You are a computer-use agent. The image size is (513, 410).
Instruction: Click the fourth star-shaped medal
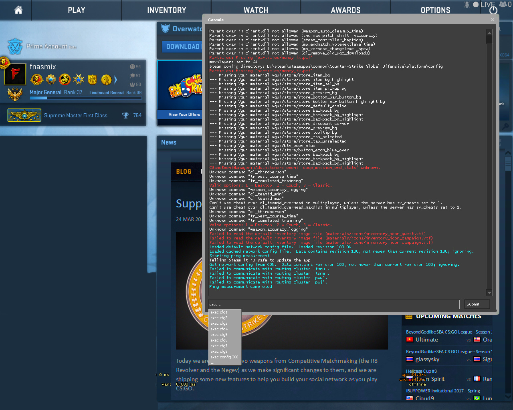(x=79, y=79)
